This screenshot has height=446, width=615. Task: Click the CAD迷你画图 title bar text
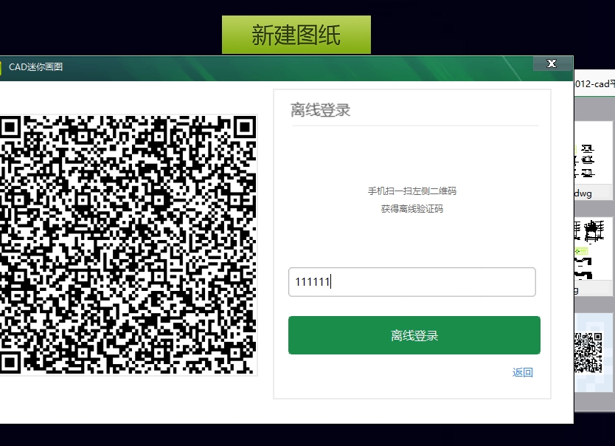[35, 66]
